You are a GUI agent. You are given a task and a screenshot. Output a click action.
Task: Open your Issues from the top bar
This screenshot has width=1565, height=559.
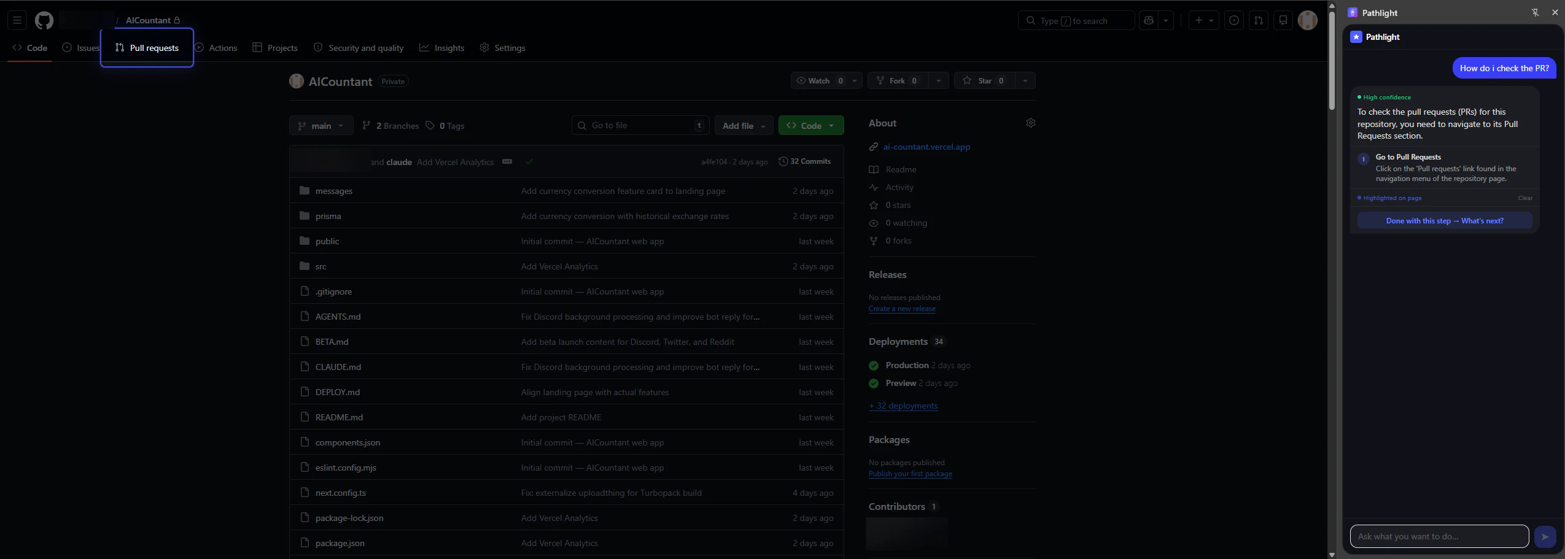click(1233, 20)
